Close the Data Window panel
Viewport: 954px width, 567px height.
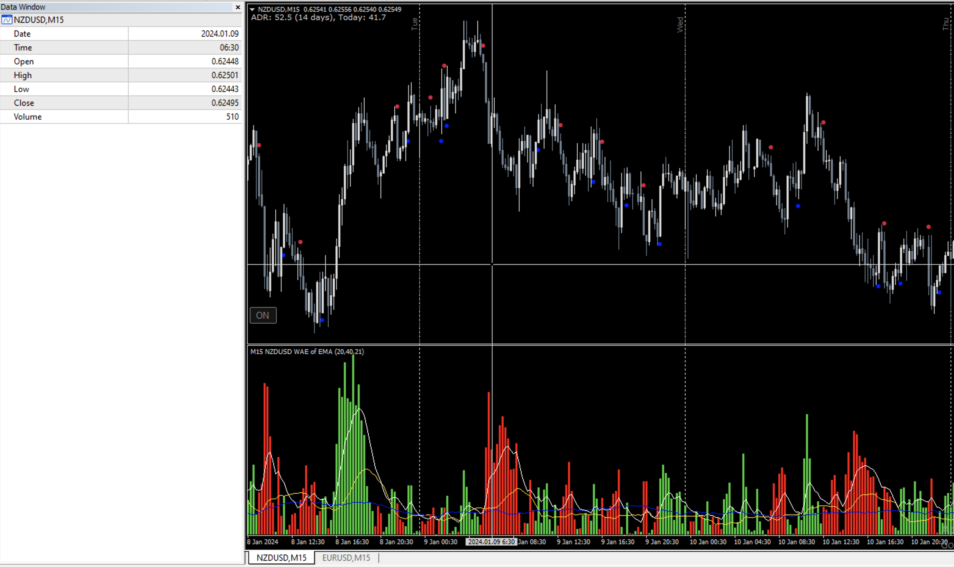pyautogui.click(x=238, y=7)
